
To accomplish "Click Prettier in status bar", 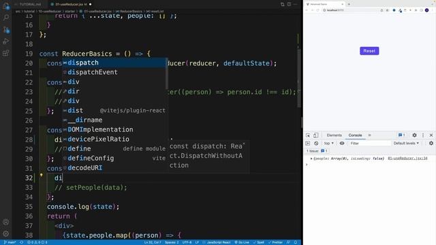I will pos(275,242).
